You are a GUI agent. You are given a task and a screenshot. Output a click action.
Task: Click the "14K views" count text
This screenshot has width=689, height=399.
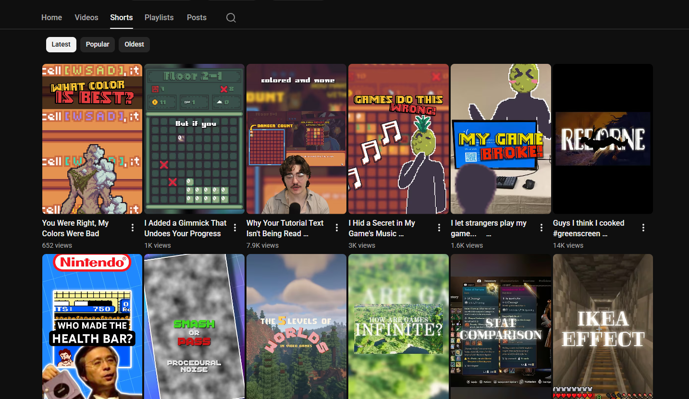(568, 245)
